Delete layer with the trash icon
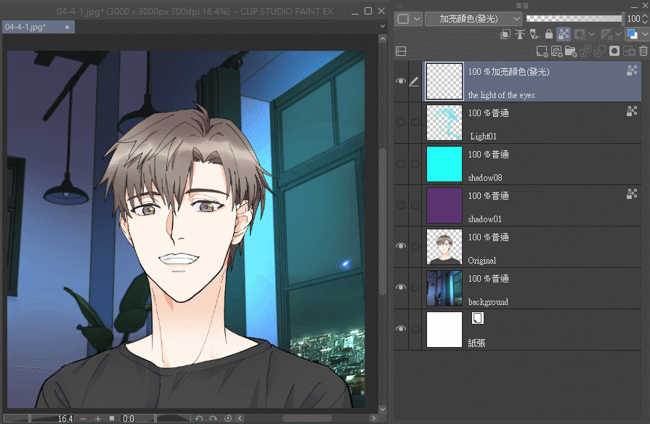 click(643, 51)
